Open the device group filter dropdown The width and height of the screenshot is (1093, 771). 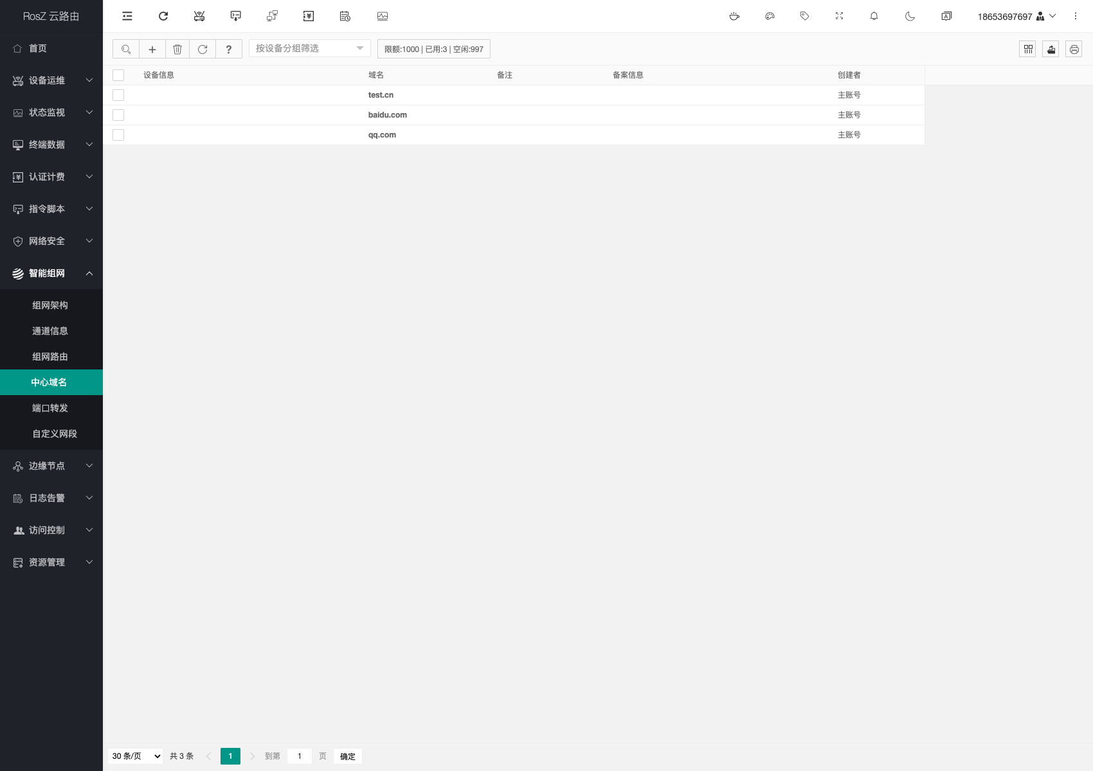[309, 48]
